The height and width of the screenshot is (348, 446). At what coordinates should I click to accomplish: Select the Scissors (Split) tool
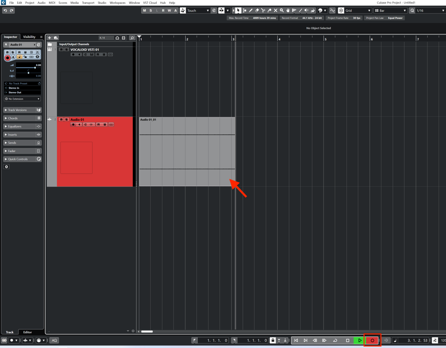(x=263, y=10)
